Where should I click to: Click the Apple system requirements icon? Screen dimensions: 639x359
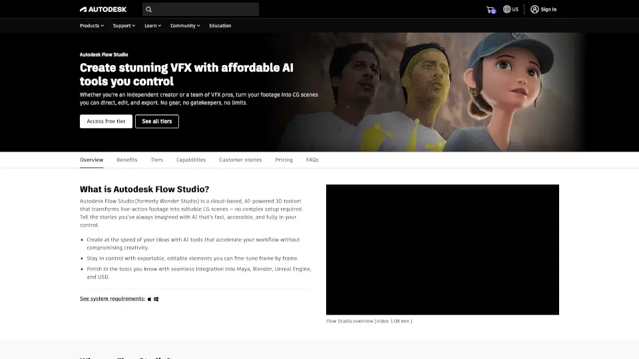[x=150, y=299]
